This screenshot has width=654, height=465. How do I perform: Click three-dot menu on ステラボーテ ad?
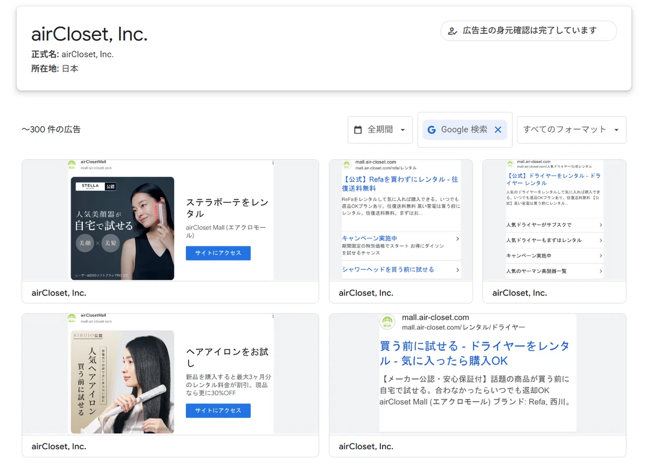coord(272,162)
